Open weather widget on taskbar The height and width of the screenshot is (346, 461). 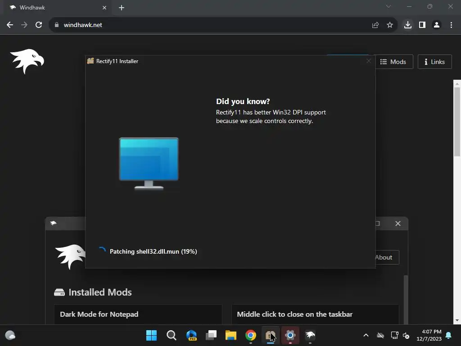[x=10, y=335]
